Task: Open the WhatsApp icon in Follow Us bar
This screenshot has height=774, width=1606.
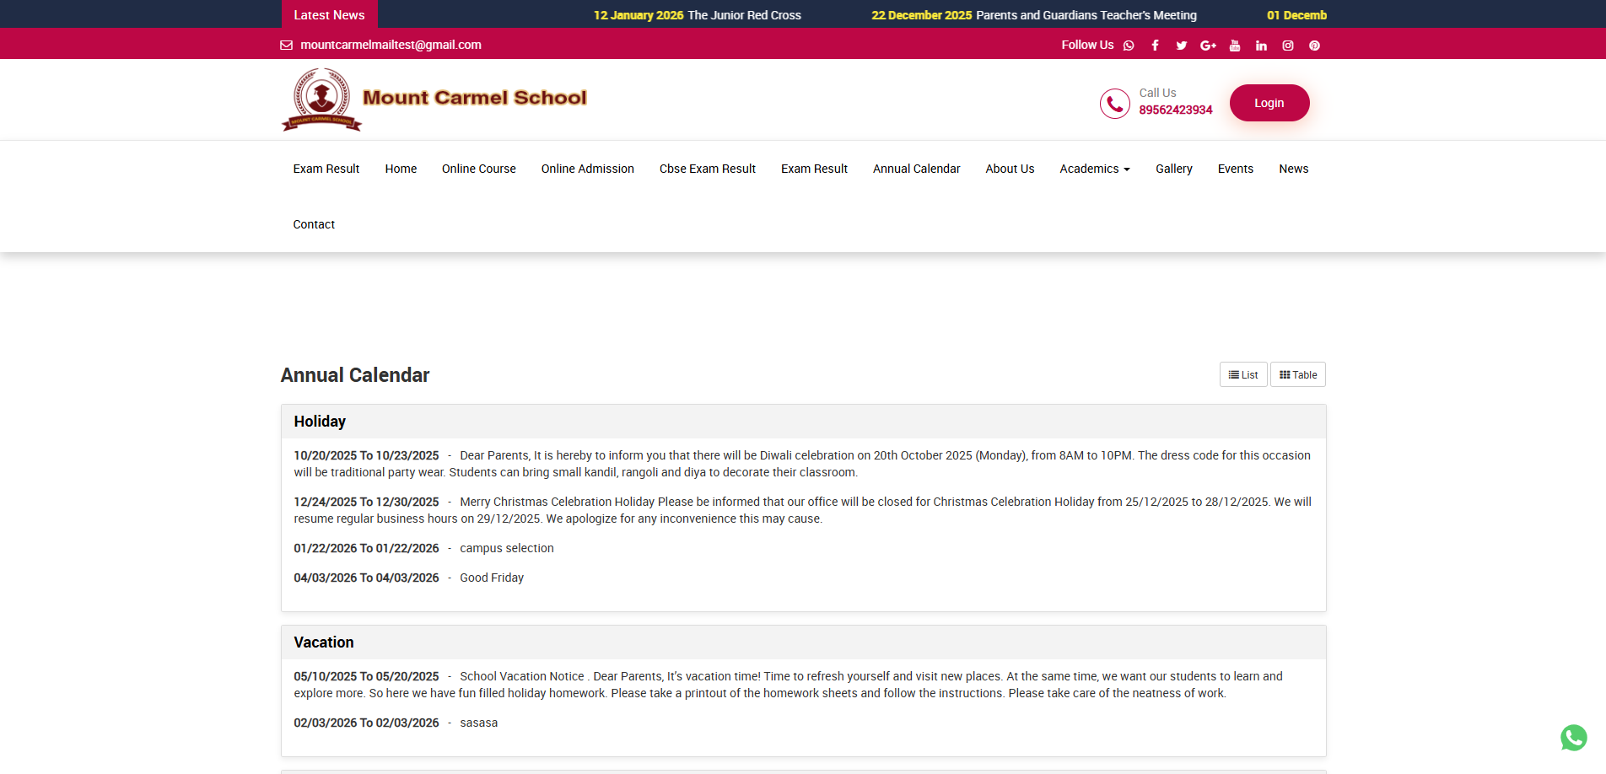Action: tap(1129, 46)
